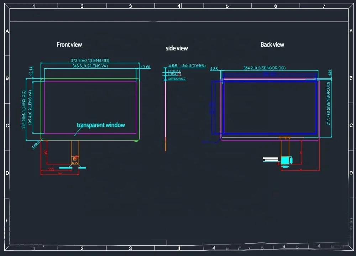
Task: Pick the '13.68' margin dimension text
Action: pos(145,67)
